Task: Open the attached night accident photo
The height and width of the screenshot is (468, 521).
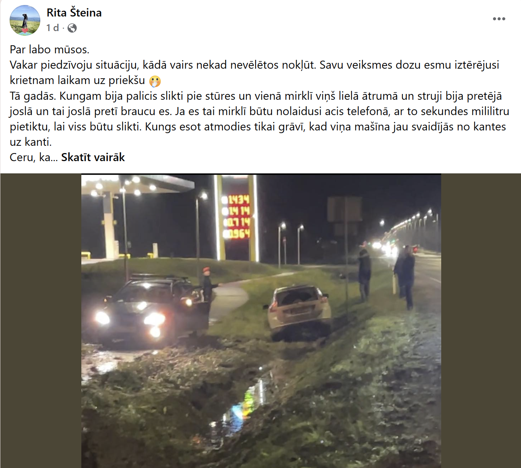Action: [261, 321]
